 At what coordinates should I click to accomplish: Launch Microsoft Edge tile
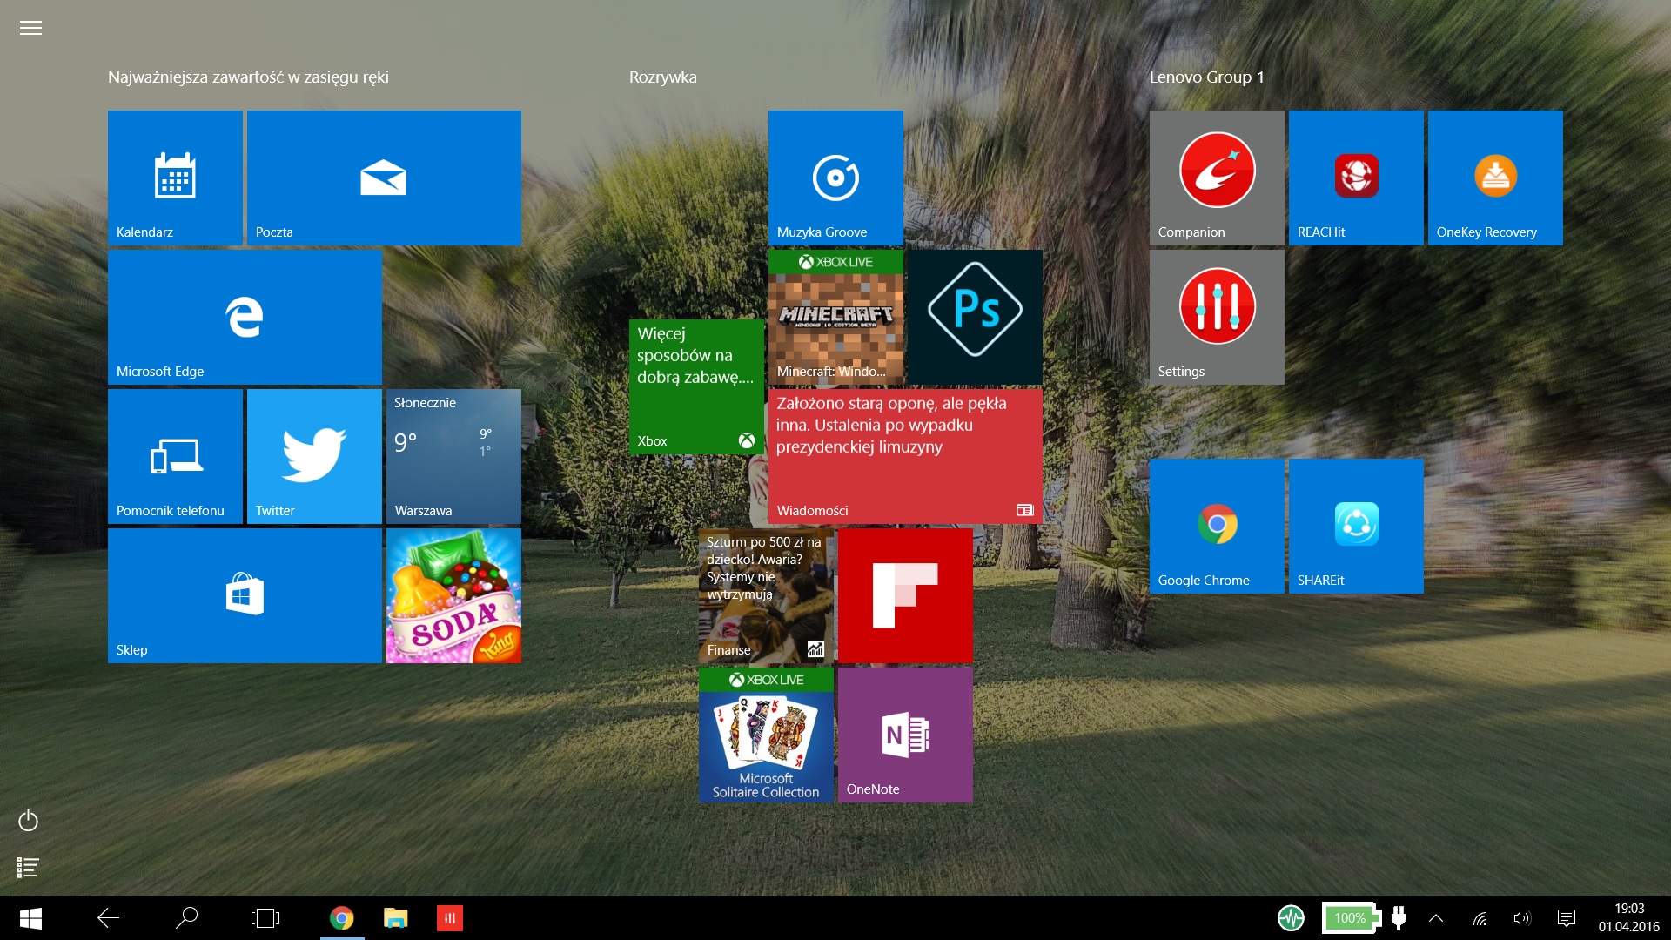coord(245,317)
